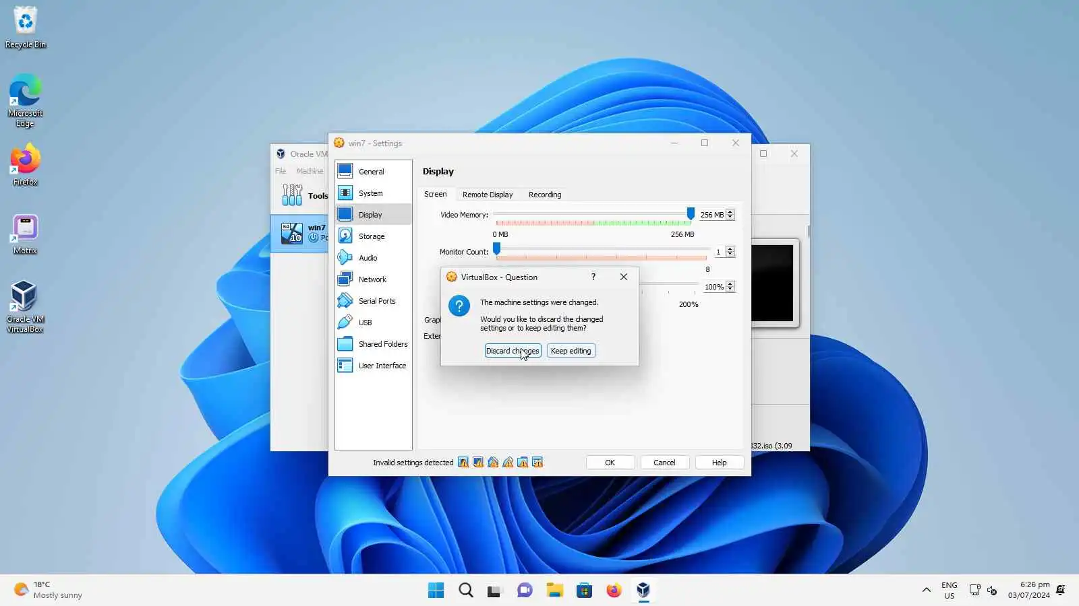Open the Windows Start menu
Image resolution: width=1079 pixels, height=606 pixels.
pyautogui.click(x=436, y=591)
